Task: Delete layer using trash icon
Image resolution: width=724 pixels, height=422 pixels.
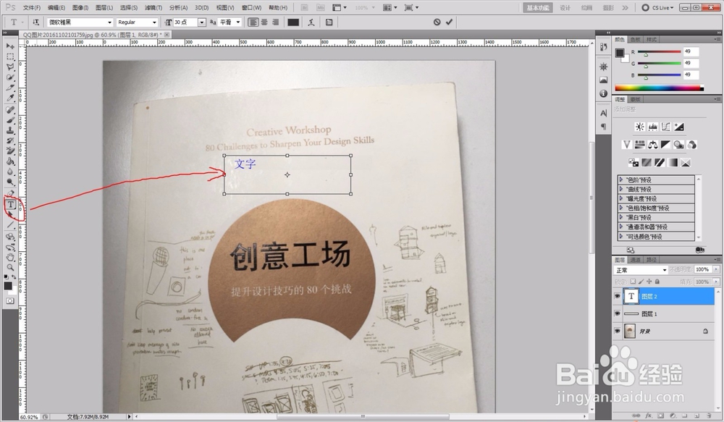Action: coord(710,416)
